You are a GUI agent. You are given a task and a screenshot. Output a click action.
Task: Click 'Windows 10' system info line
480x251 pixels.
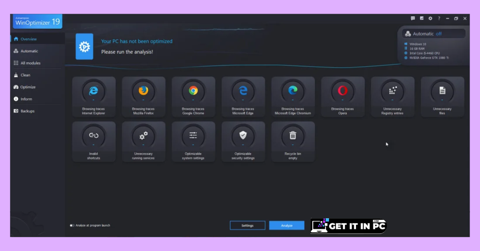click(418, 44)
